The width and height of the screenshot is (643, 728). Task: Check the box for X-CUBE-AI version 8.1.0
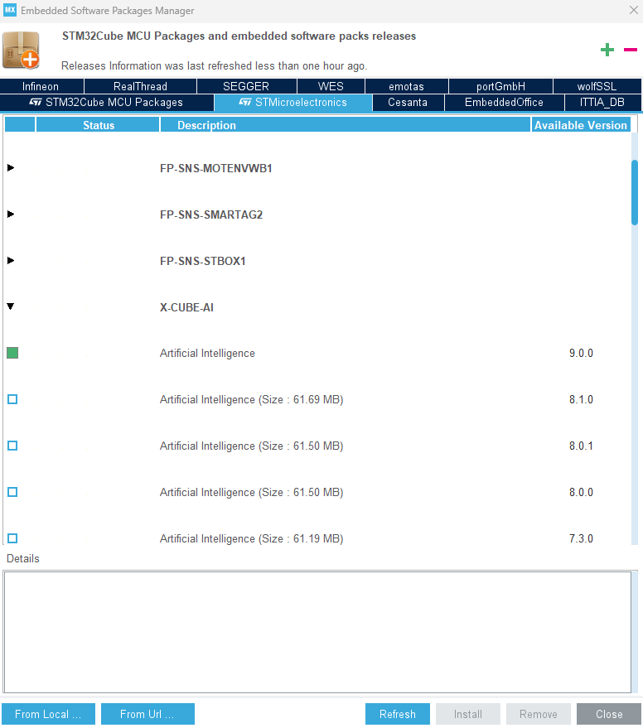point(12,399)
